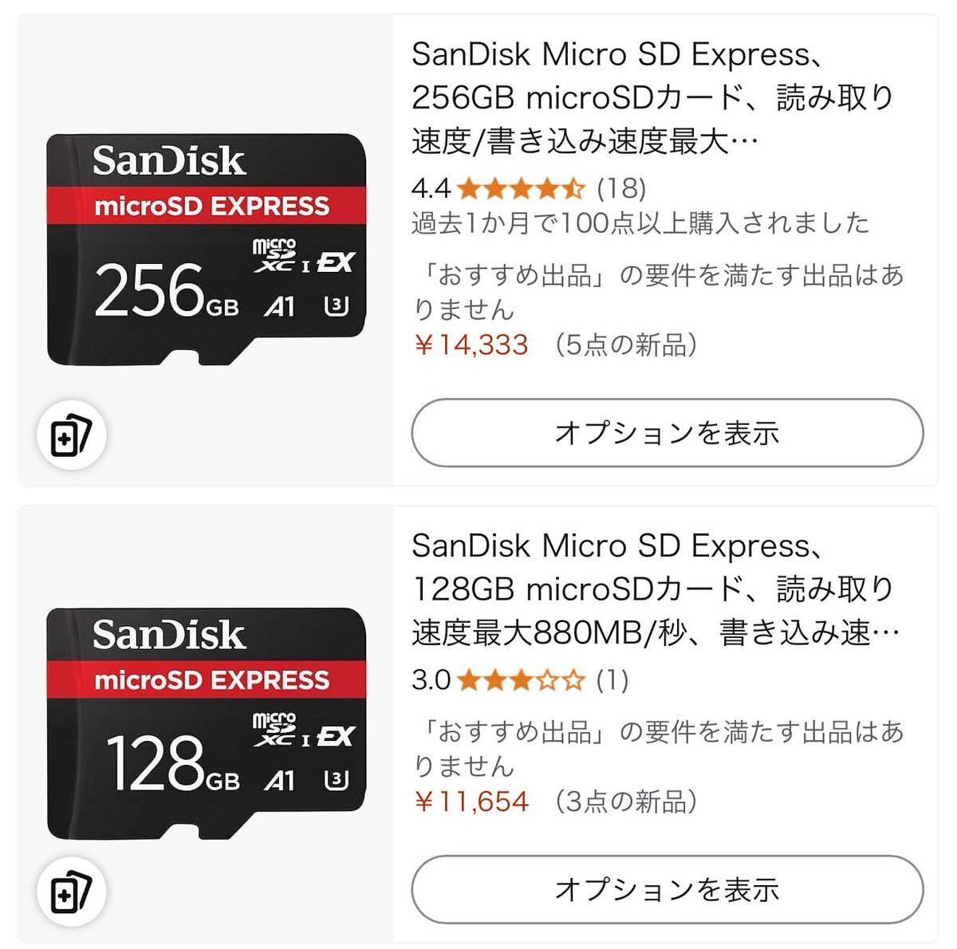The image size is (957, 949).
Task: Tap compare icon on 128GB card
Action: 72,891
